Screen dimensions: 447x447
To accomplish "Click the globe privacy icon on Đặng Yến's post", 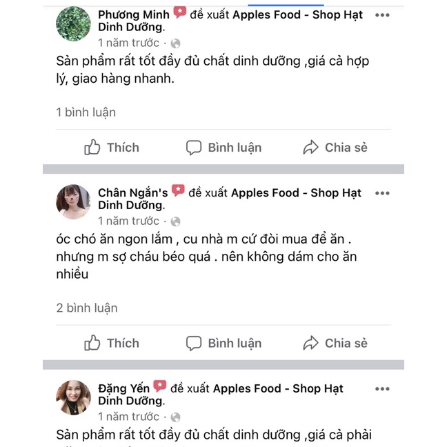I will (176, 417).
